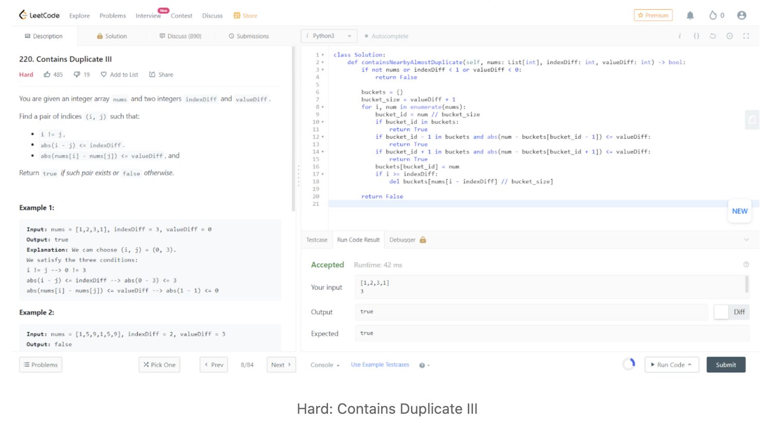The image size is (771, 422).
Task: Switch to the Submissions tab
Action: pyautogui.click(x=249, y=36)
